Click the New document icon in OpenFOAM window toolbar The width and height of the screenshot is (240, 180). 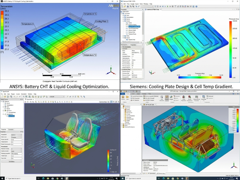click(x=2, y=97)
